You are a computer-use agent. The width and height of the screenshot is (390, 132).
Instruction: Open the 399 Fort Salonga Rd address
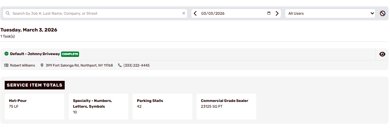[79, 65]
